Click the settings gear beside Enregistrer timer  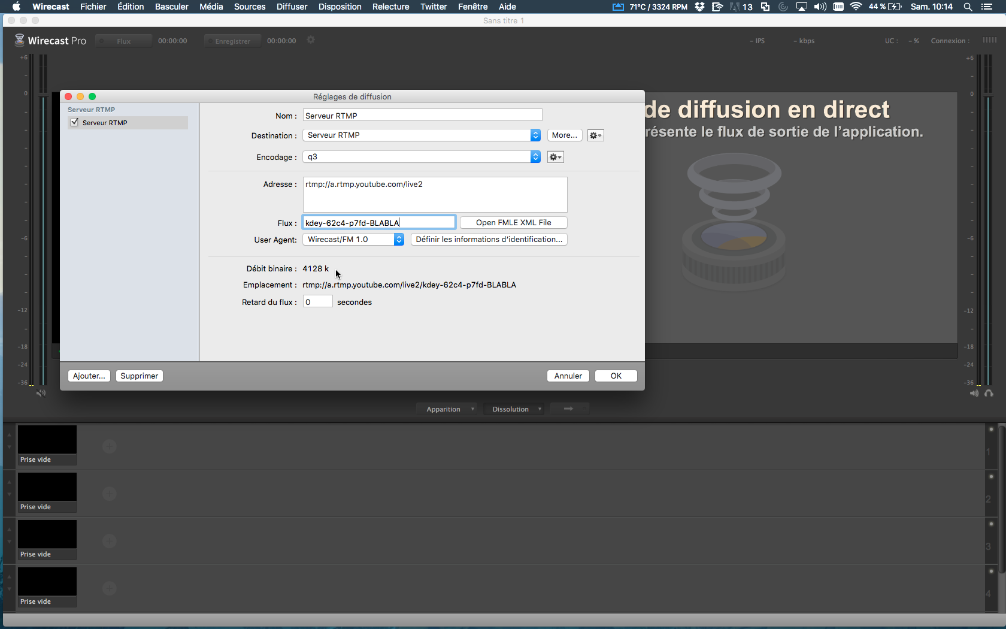311,40
